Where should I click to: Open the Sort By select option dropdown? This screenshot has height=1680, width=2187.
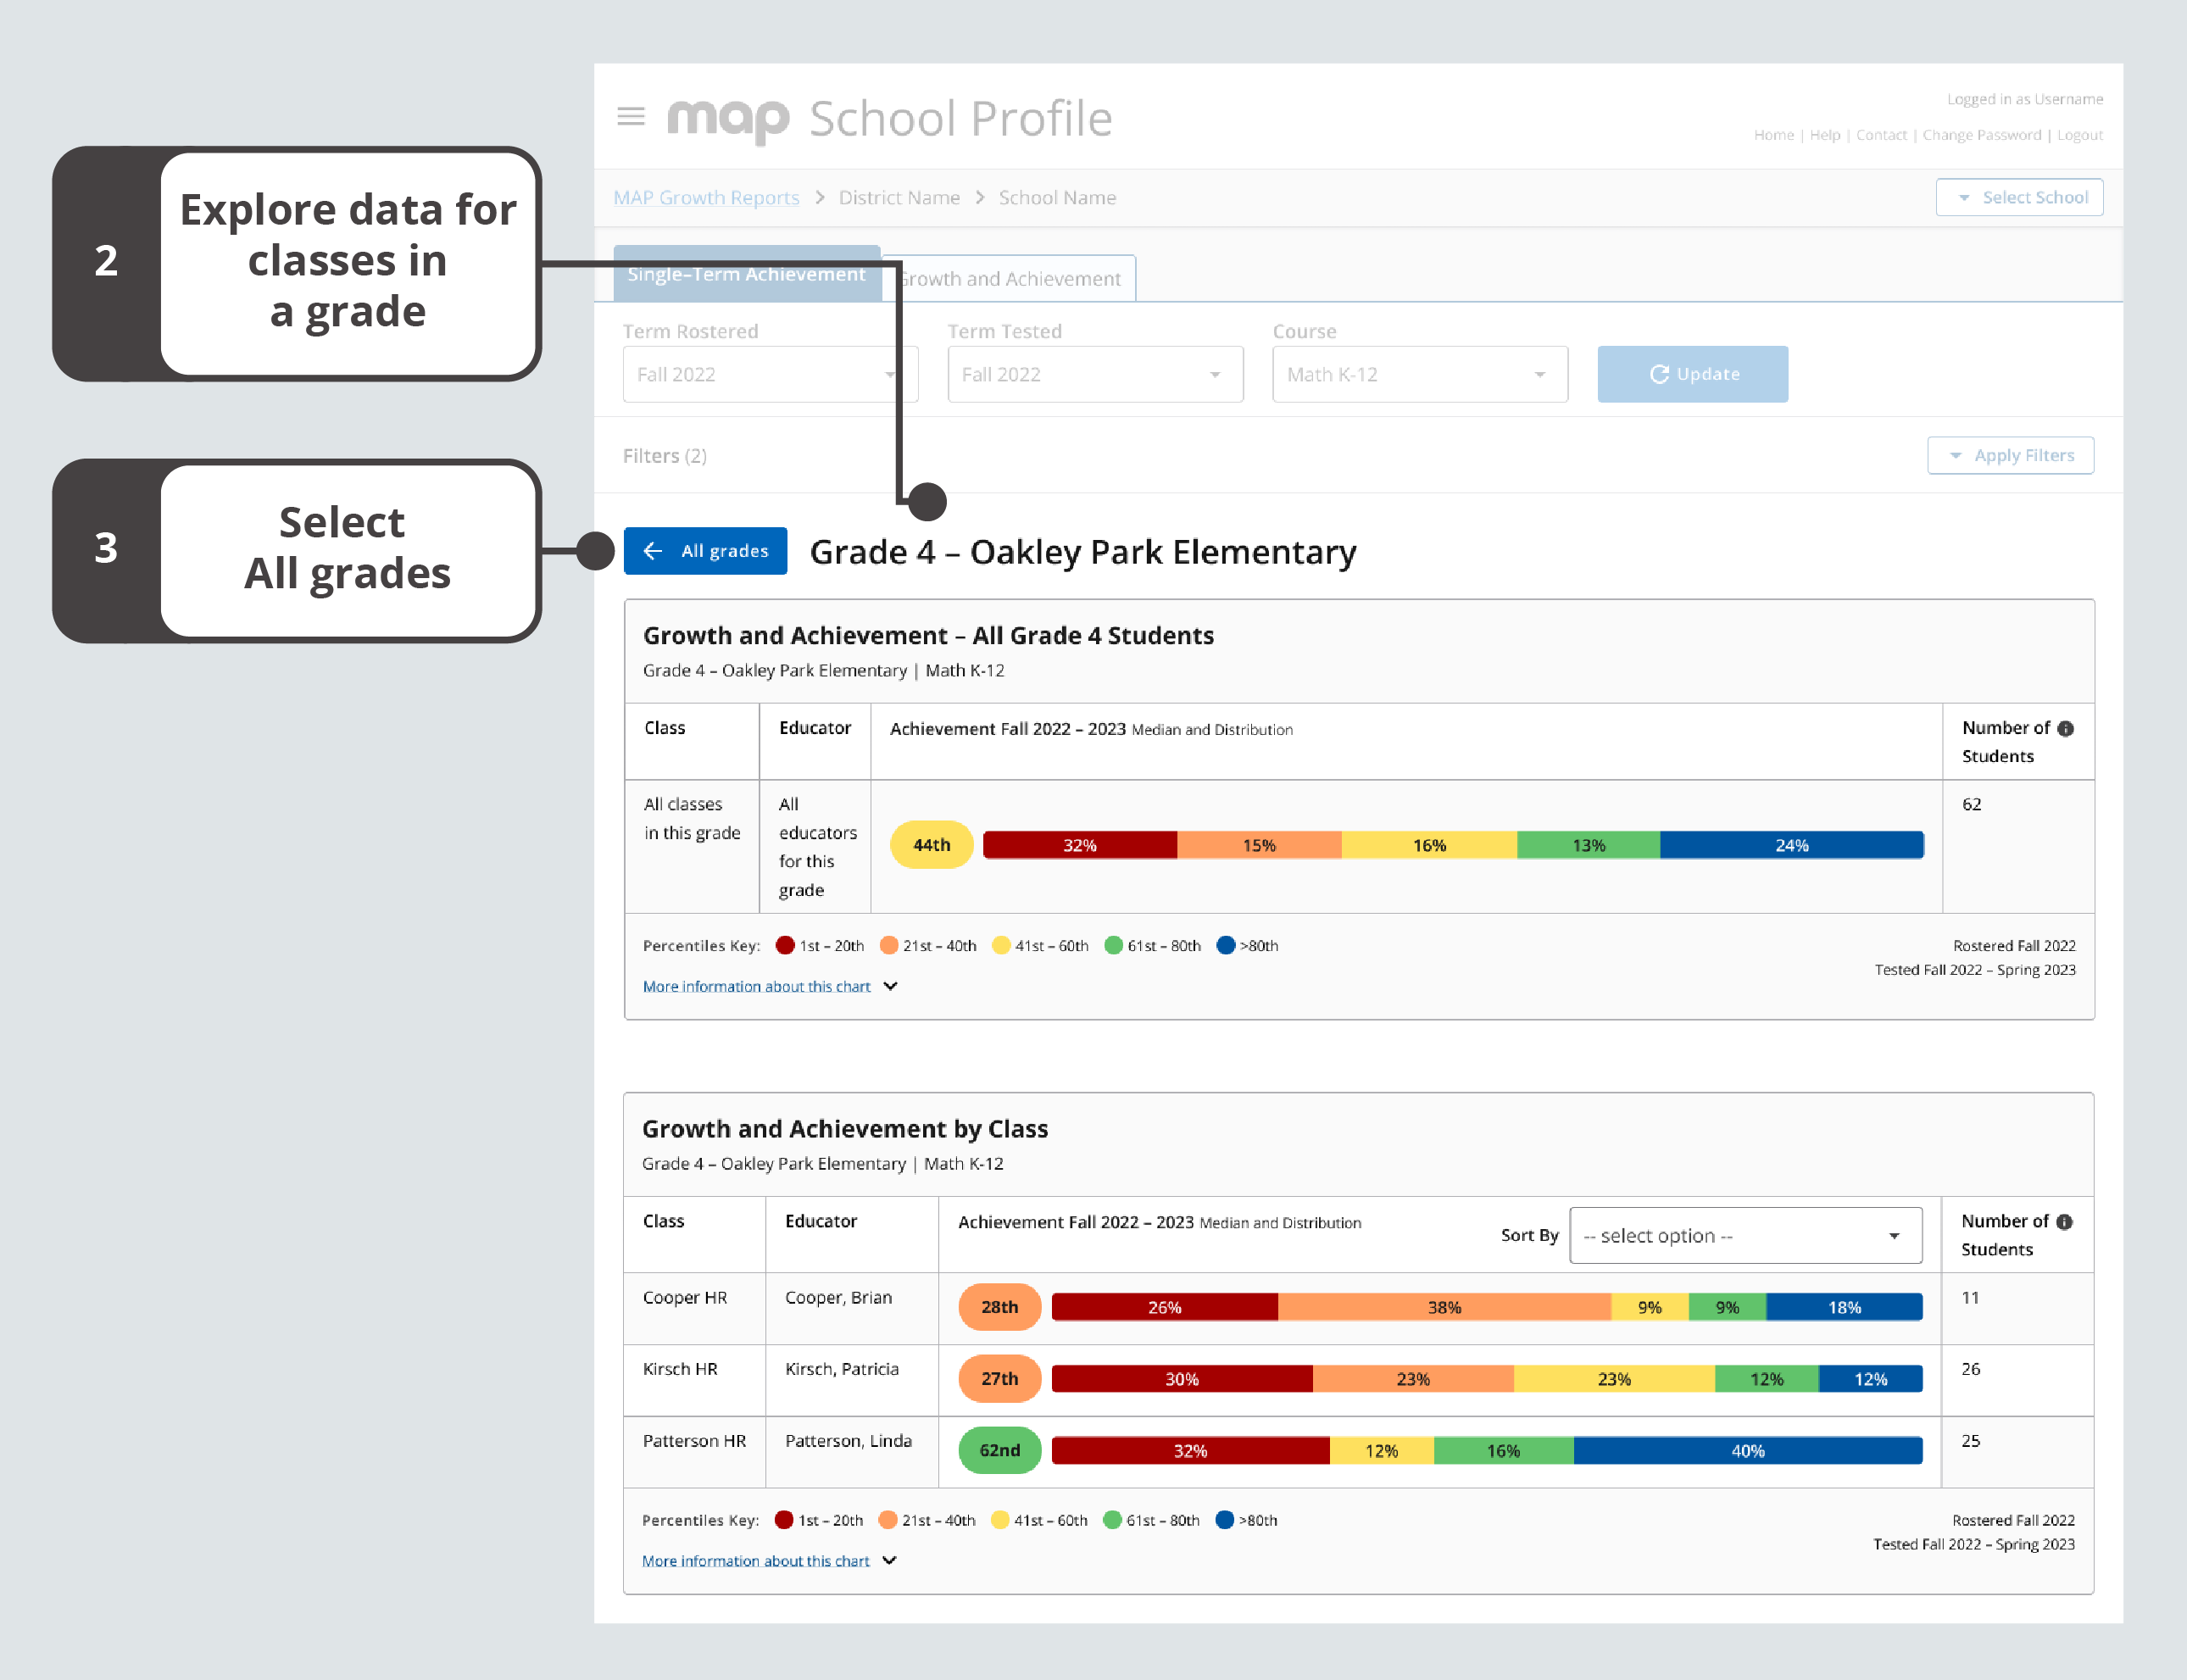pyautogui.click(x=1744, y=1235)
